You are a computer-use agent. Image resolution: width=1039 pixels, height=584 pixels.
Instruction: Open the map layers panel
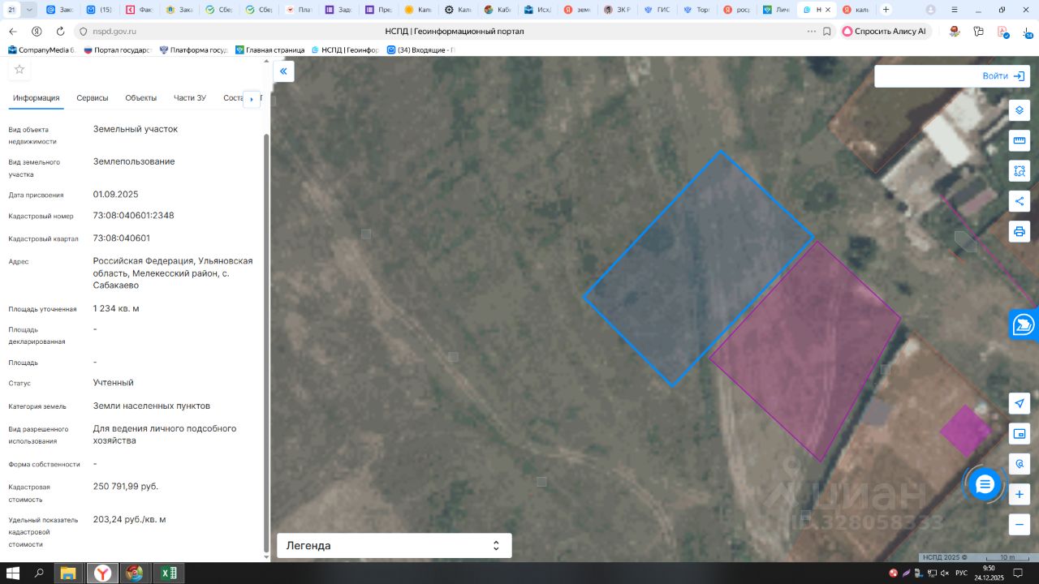click(1020, 110)
